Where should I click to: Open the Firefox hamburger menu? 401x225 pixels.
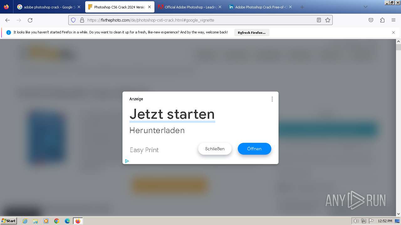(393, 20)
